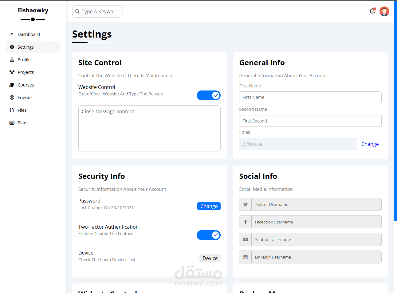Click the Settings page heading
Image resolution: width=397 pixels, height=293 pixels.
click(92, 34)
